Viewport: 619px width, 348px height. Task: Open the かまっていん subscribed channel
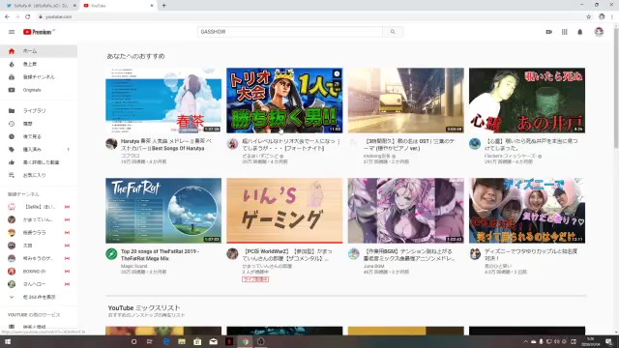click(x=39, y=219)
